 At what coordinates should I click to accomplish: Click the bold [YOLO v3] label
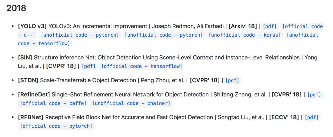(x=32, y=26)
